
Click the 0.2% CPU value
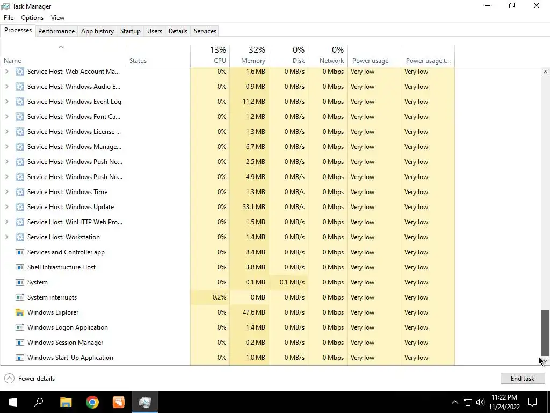coord(219,297)
